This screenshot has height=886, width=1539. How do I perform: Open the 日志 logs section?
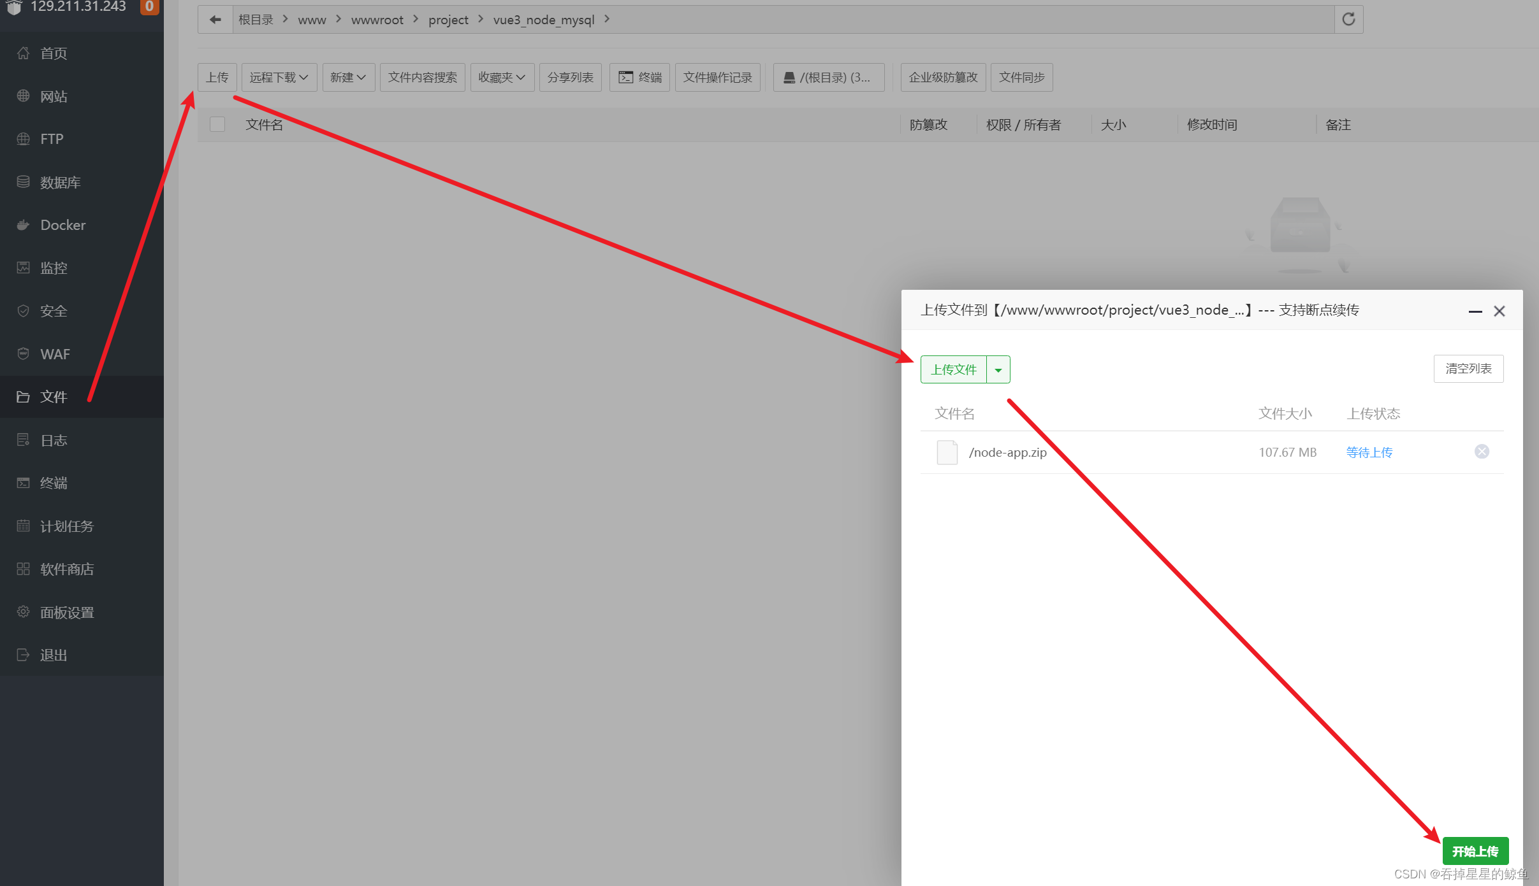pos(53,439)
